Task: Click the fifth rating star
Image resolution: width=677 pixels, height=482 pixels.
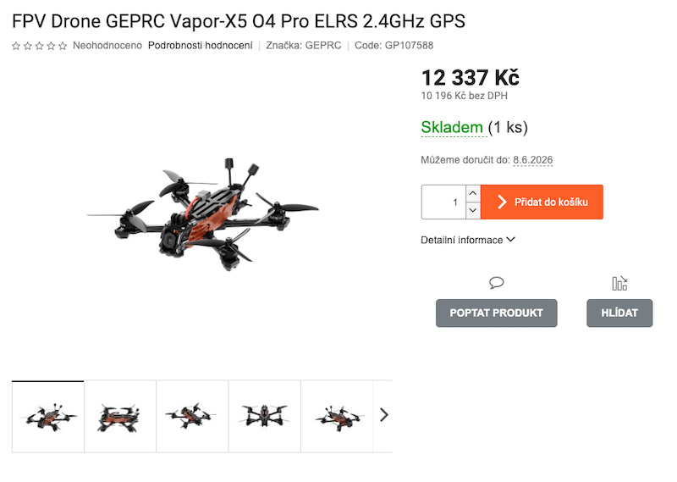Action: 63,46
